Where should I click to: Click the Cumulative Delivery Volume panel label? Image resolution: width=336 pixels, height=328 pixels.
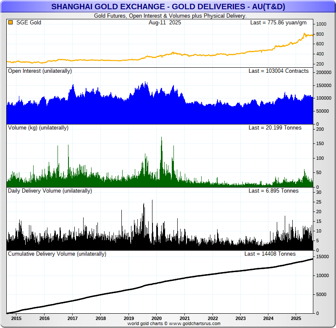(x=57, y=254)
